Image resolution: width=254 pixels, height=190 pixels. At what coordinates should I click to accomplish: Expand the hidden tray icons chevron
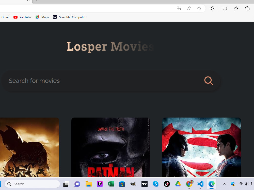[x=225, y=184]
